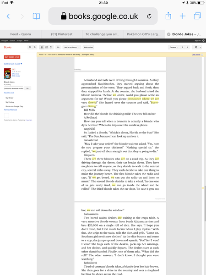Show all open tabs with the overview icon
This screenshot has height=275, width=206.
tap(197, 16)
